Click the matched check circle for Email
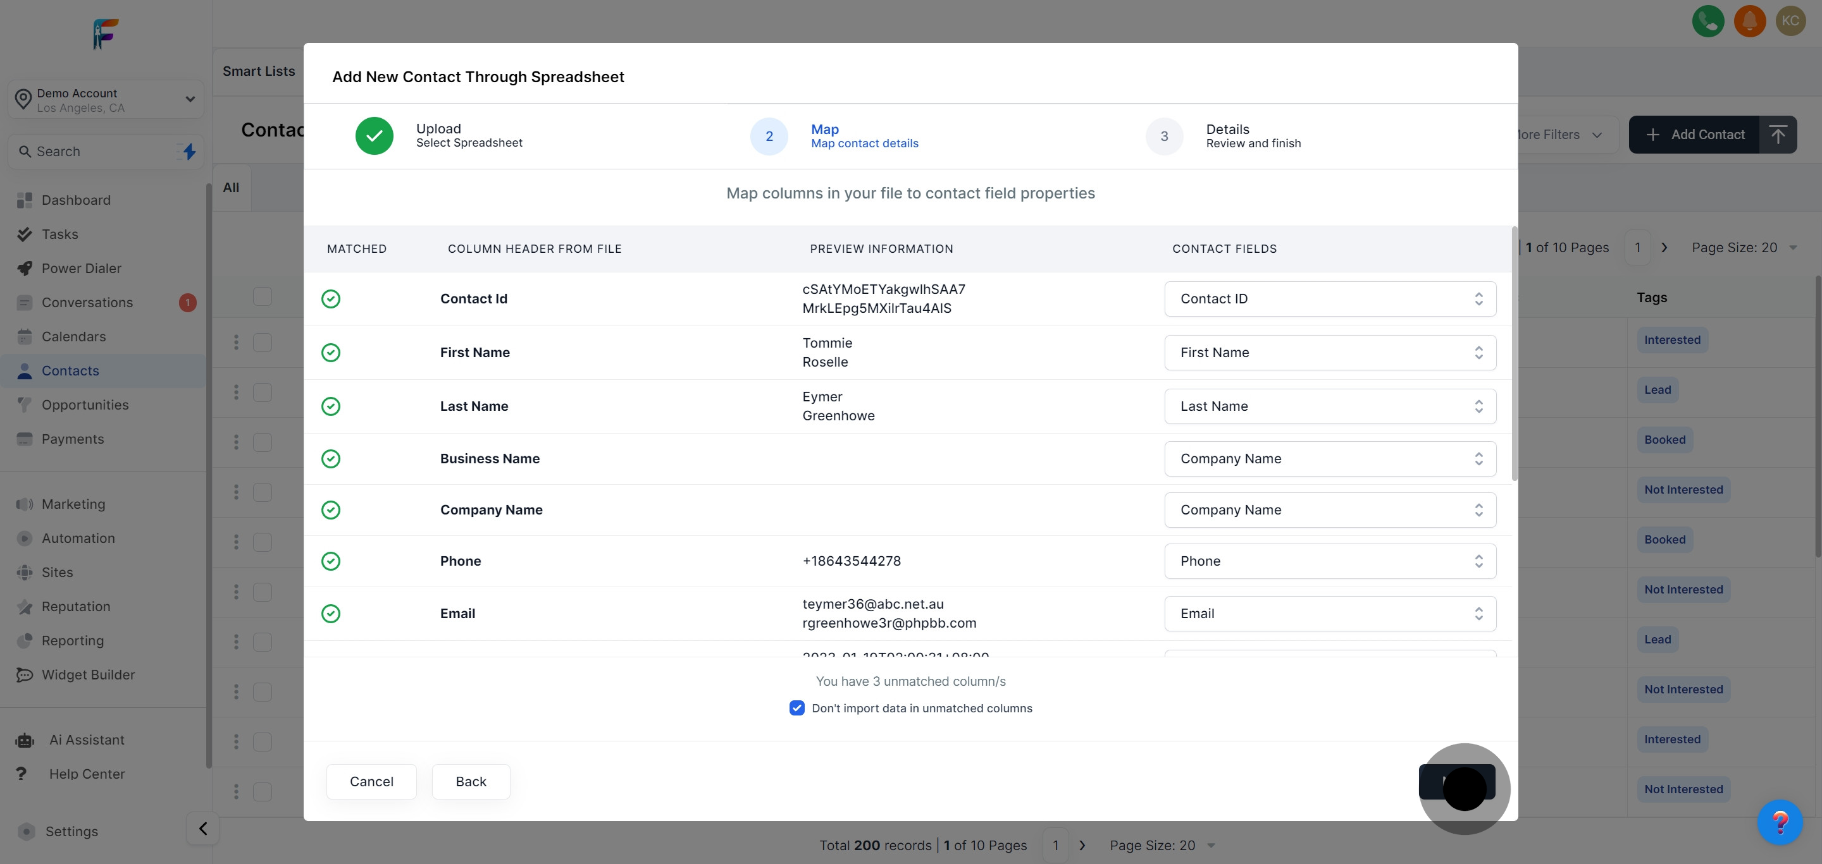 (330, 613)
